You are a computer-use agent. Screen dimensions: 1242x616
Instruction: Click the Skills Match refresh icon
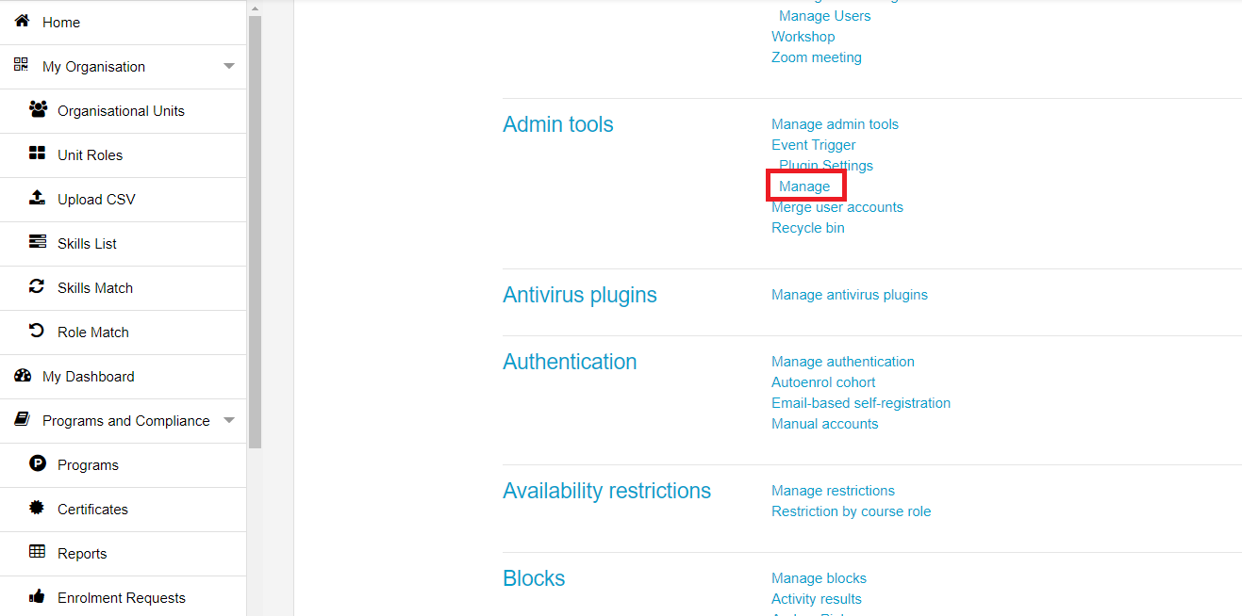click(x=38, y=286)
